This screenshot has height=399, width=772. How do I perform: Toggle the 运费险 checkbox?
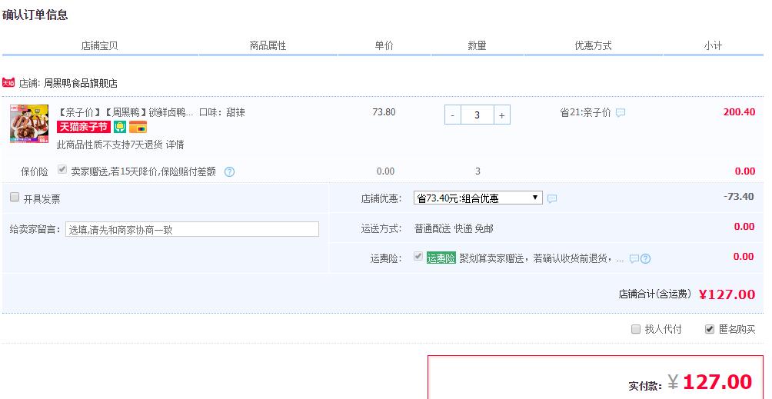tap(418, 256)
